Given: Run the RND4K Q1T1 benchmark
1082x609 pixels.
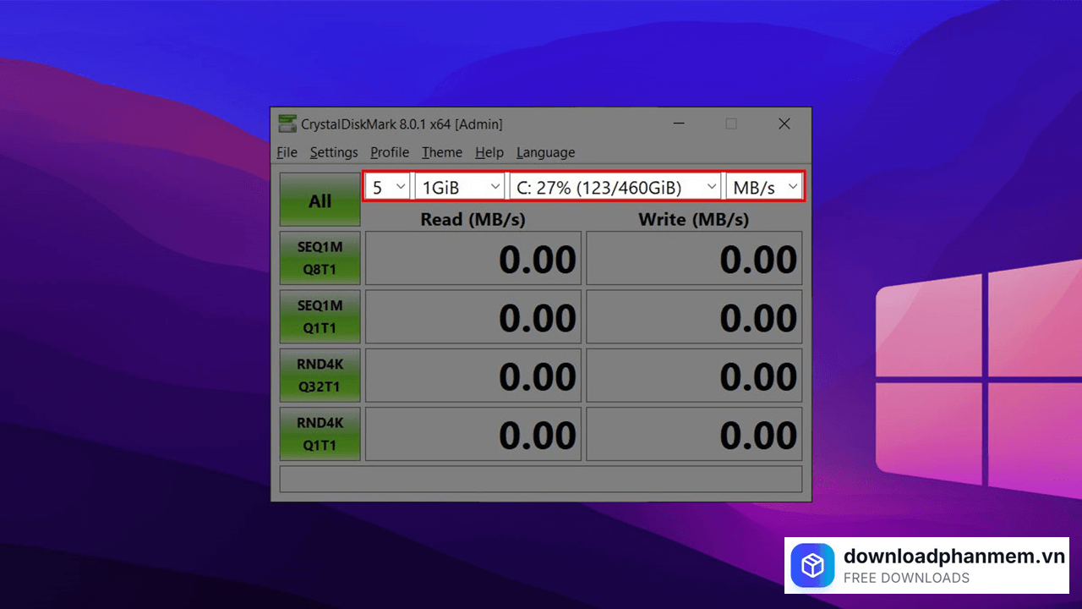Looking at the screenshot, I should point(320,434).
